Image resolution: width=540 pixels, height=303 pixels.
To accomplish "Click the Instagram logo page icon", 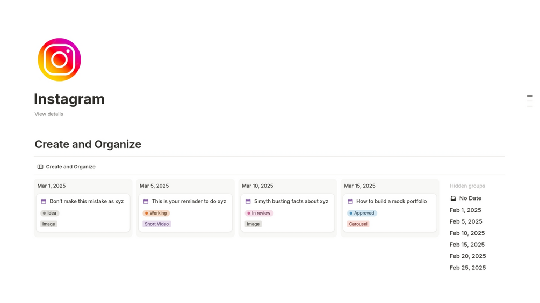I will point(59,60).
